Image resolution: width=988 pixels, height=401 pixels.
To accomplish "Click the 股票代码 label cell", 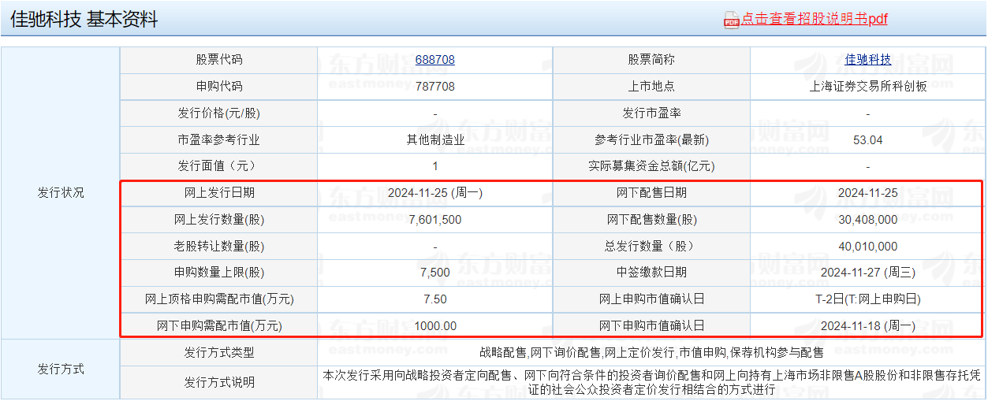I will [219, 60].
